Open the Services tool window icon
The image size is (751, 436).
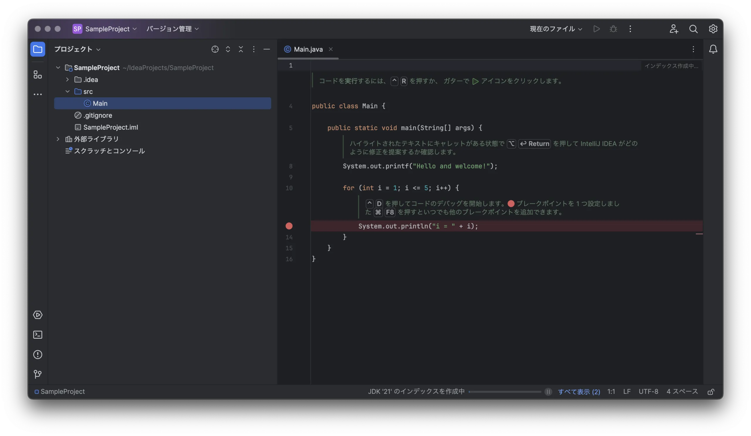pos(38,315)
